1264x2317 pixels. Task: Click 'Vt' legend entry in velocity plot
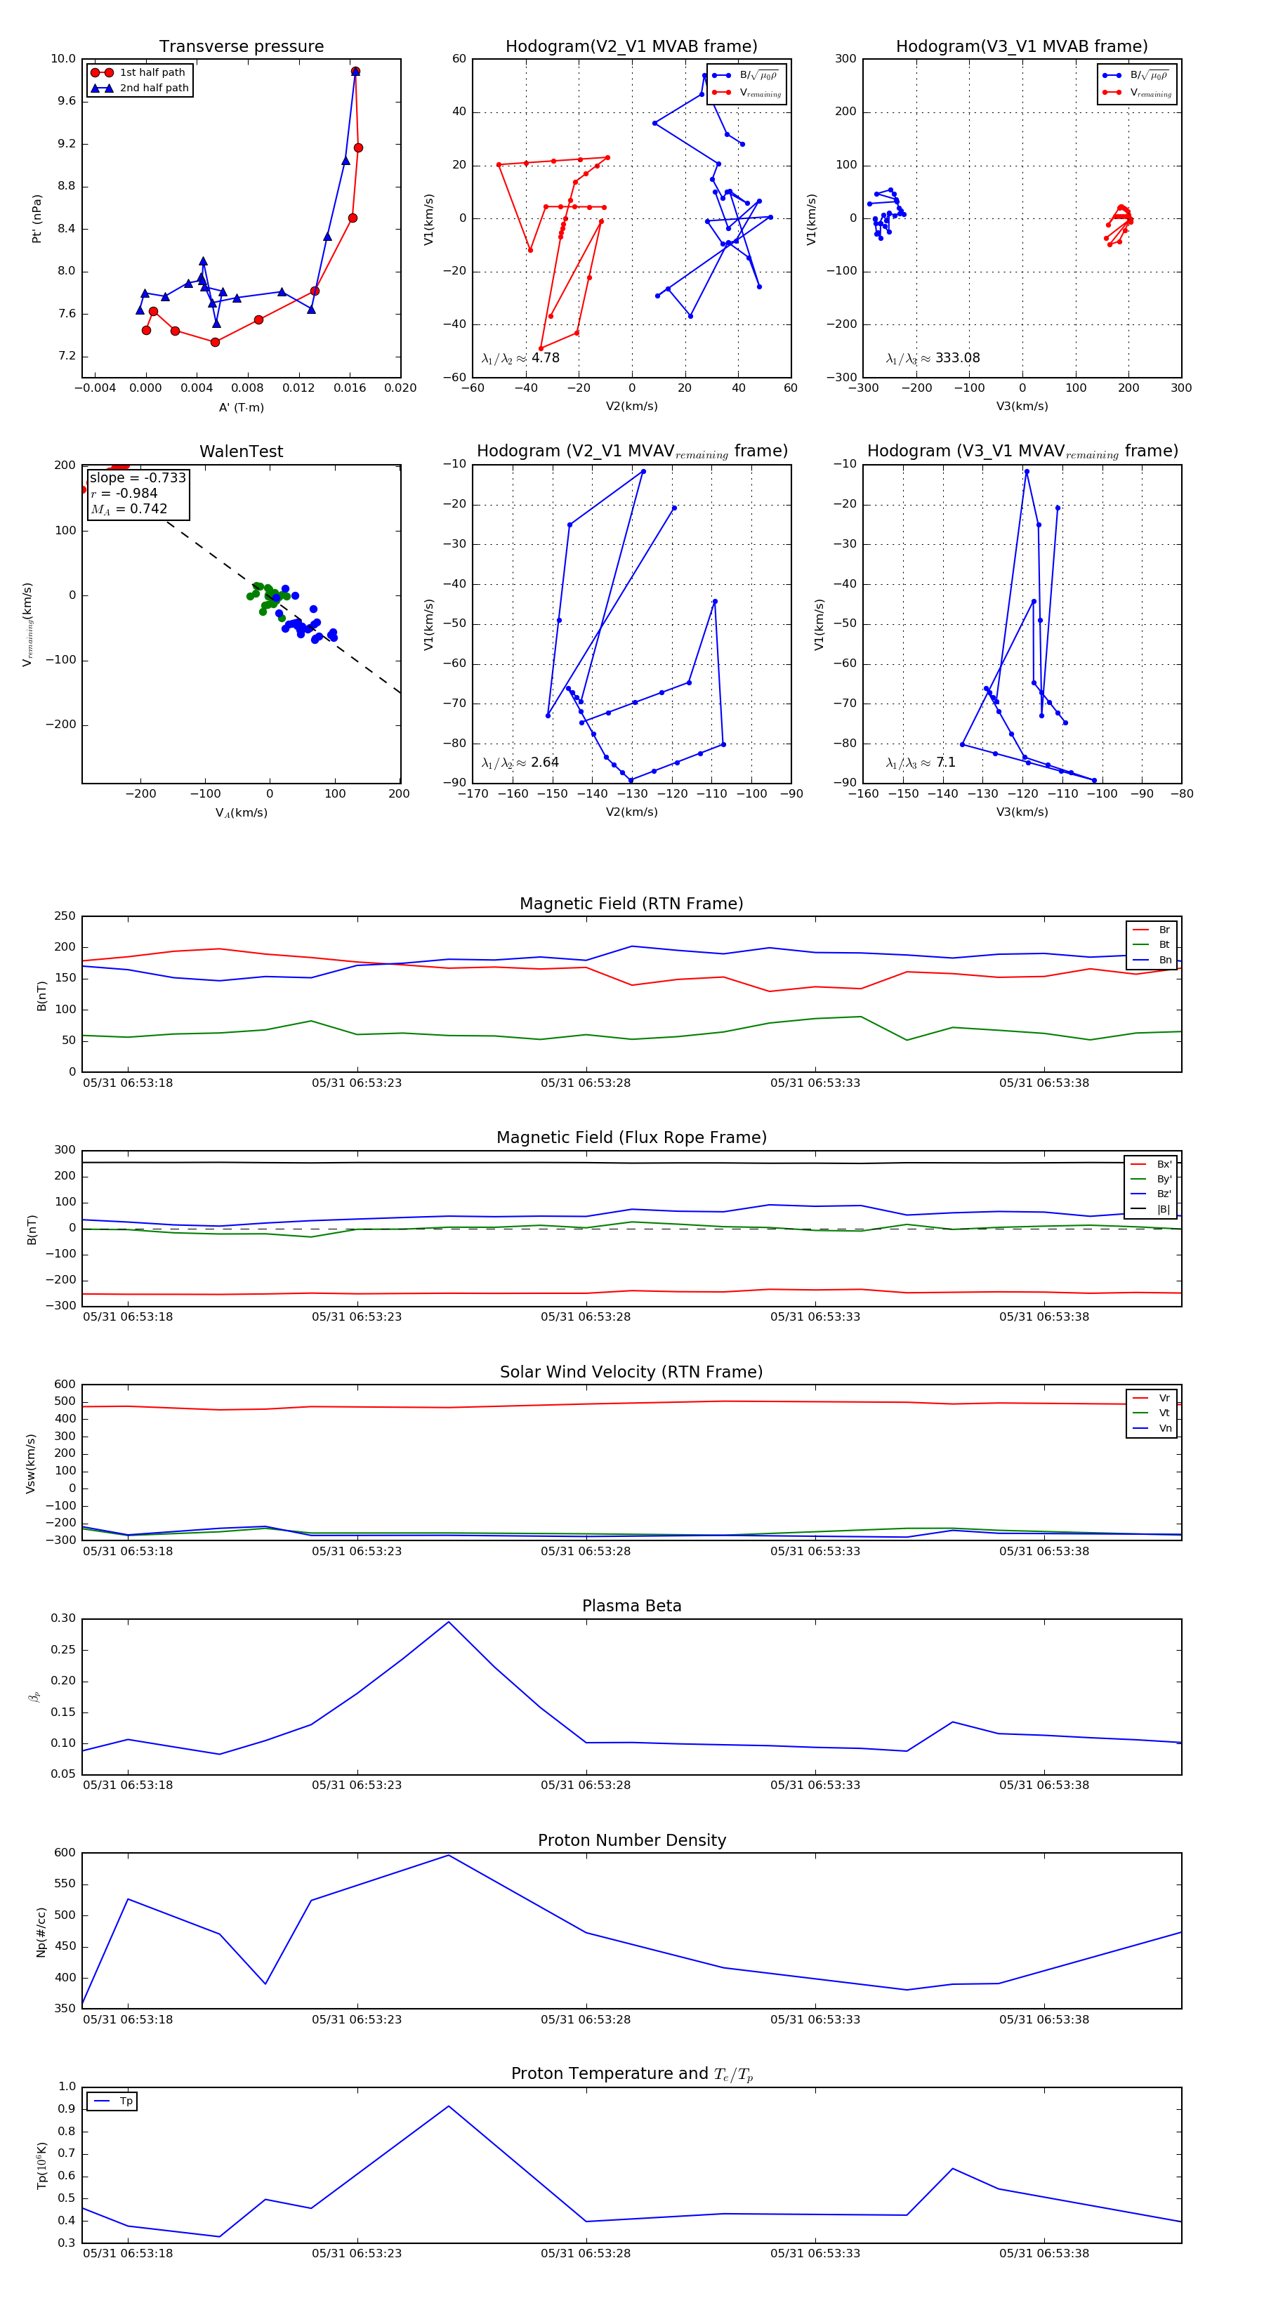[x=1152, y=1413]
